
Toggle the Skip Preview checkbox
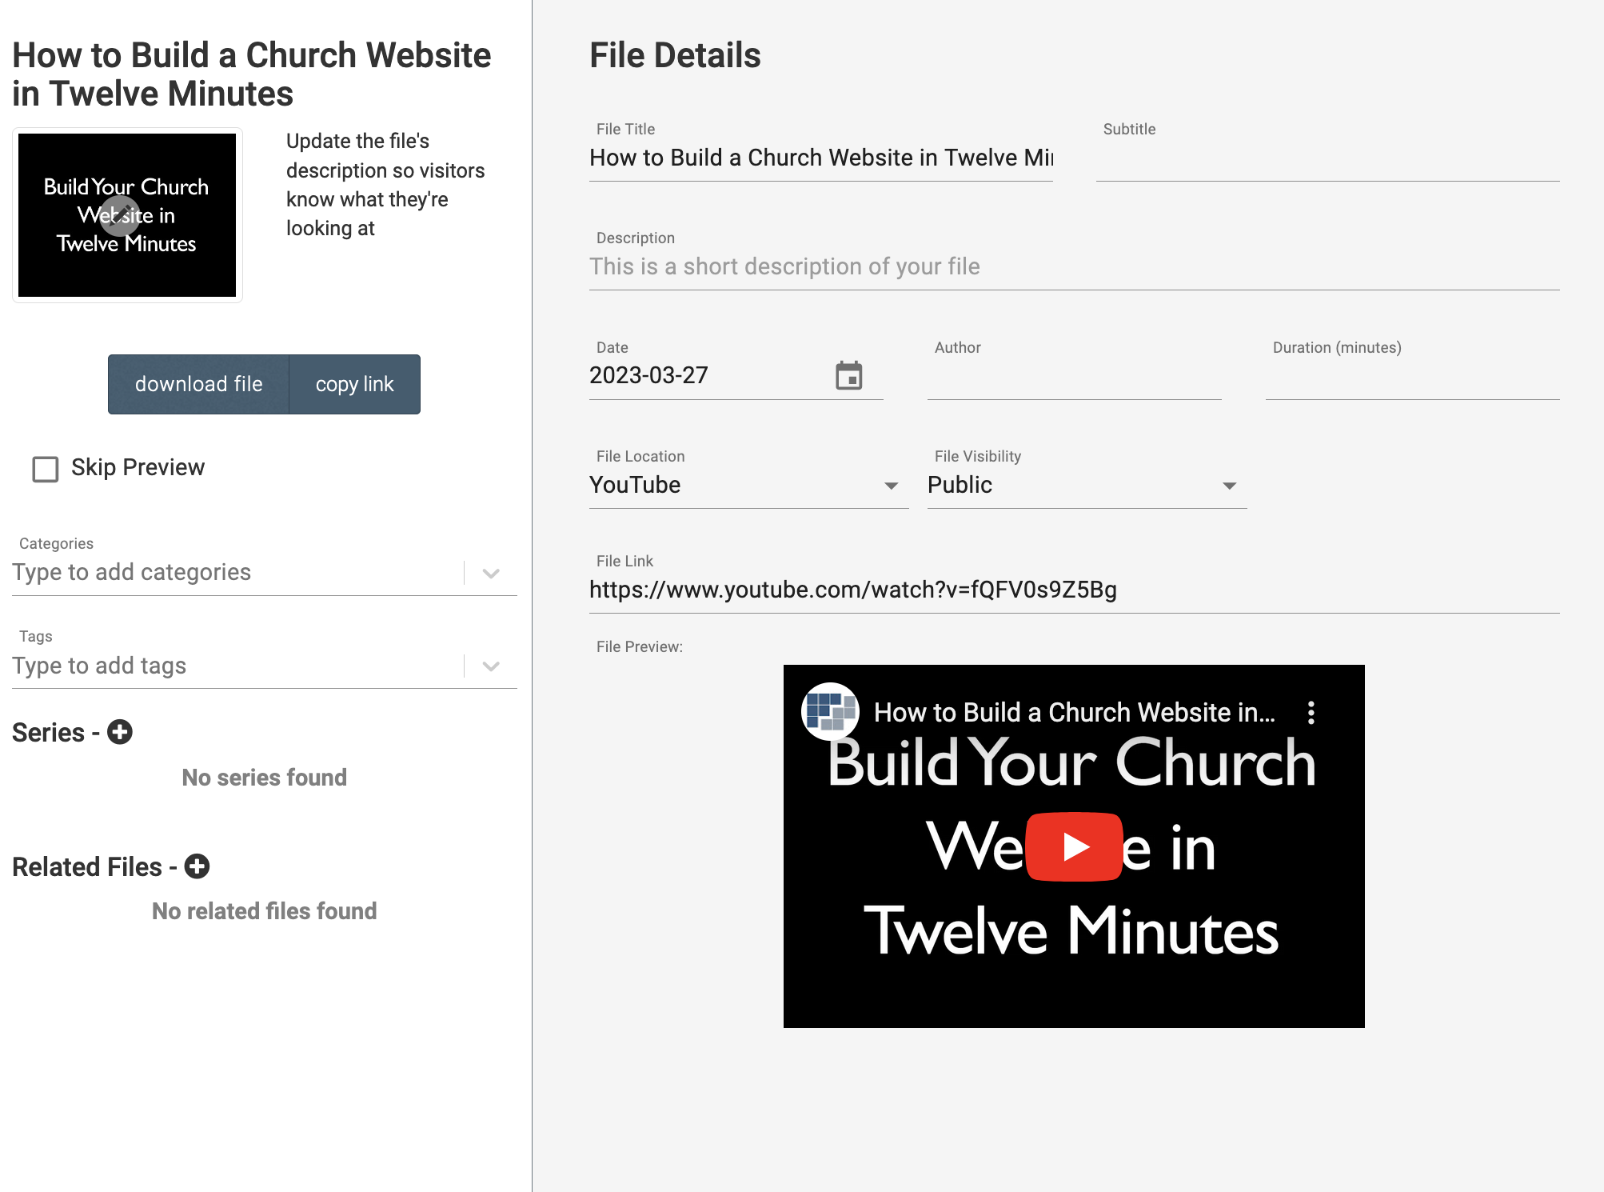[x=46, y=469]
